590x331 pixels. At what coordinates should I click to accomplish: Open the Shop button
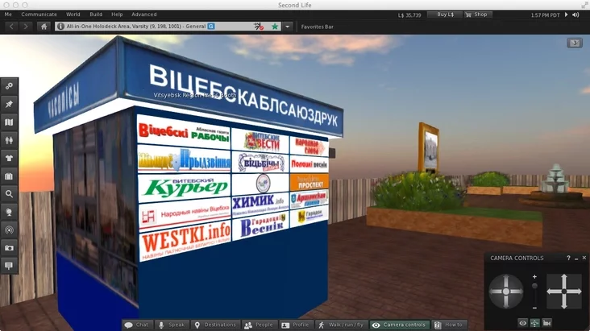coord(478,14)
